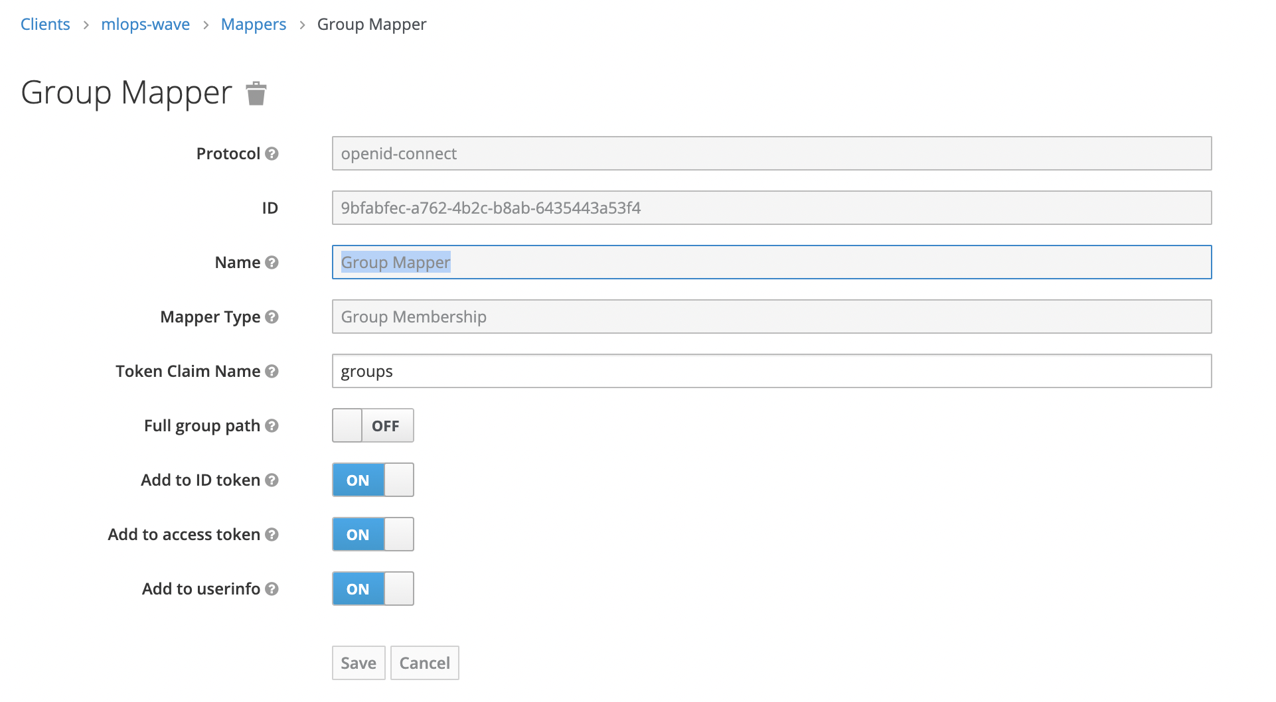This screenshot has width=1276, height=702.
Task: Click the Add to access token help icon
Action: click(x=272, y=534)
